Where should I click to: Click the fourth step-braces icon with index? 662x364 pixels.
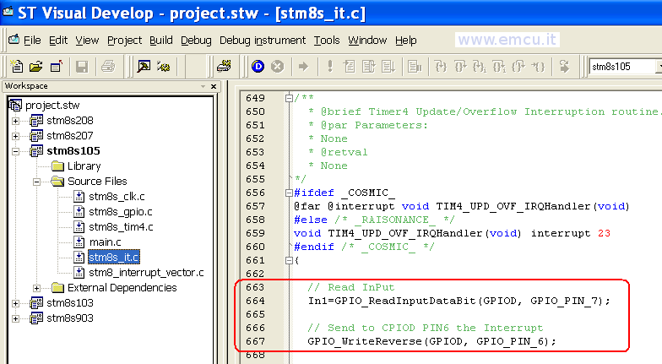(x=499, y=66)
